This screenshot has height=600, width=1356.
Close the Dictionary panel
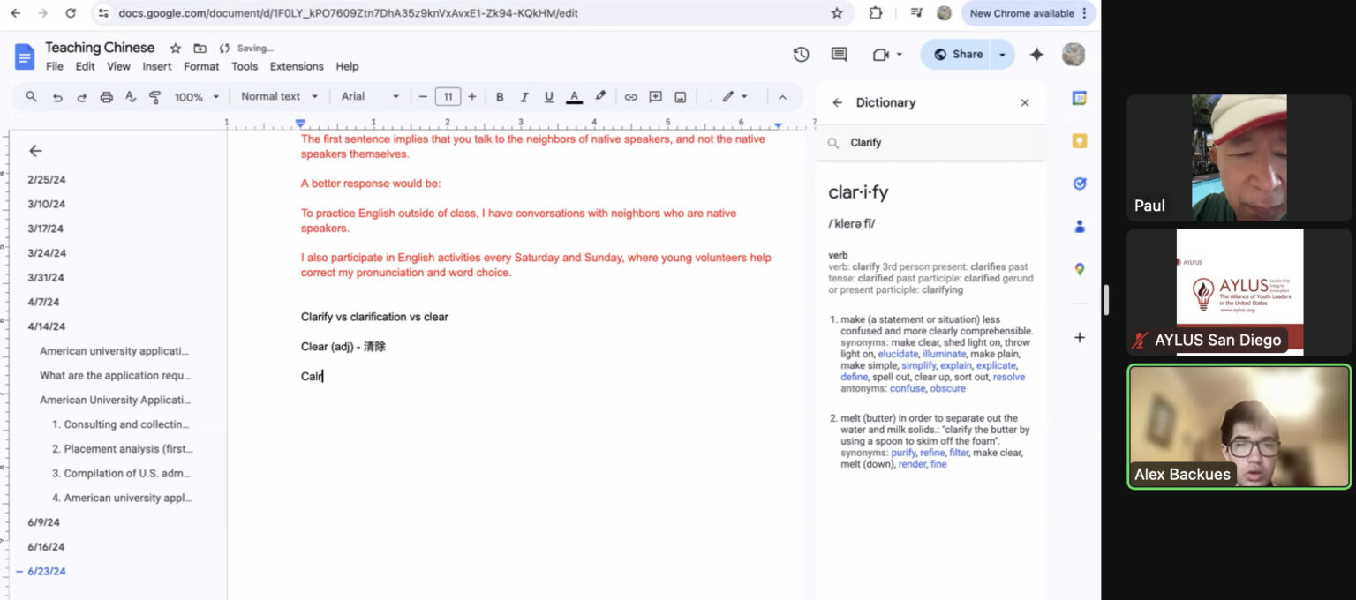1025,102
